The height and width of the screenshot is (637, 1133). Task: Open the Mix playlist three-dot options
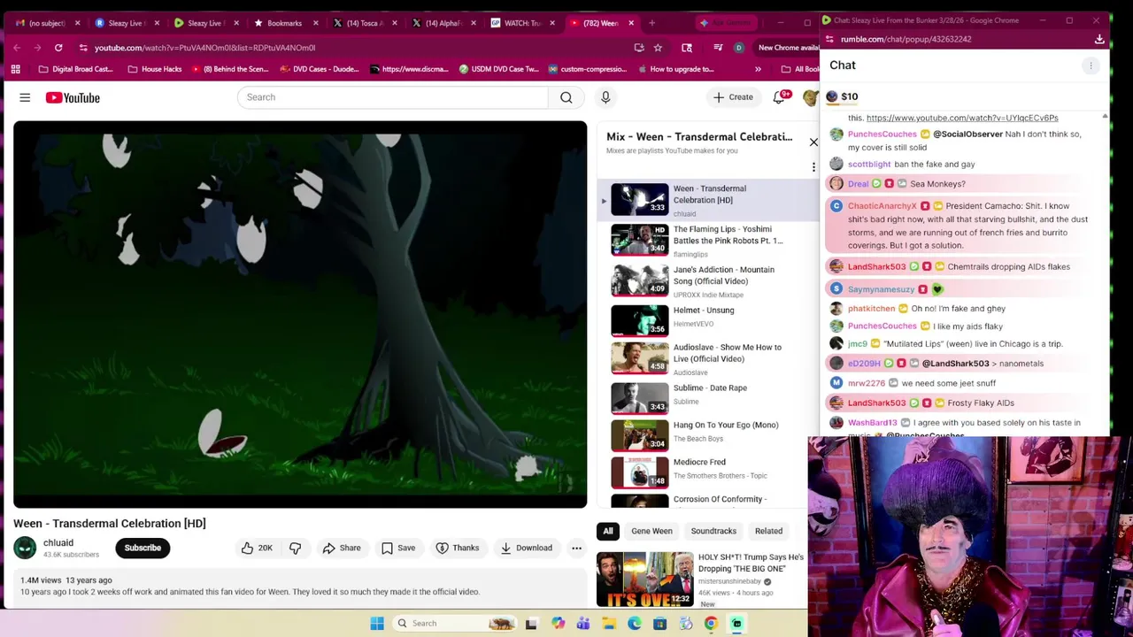(813, 166)
